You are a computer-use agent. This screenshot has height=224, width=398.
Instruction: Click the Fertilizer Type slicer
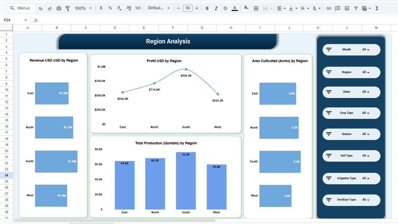351,200
